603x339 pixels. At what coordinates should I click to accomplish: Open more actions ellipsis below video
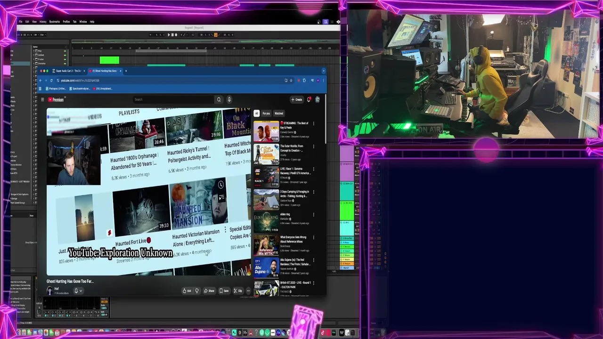[248, 291]
